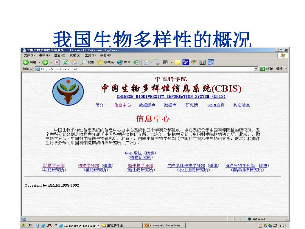Click the green Back arrow icon
The width and height of the screenshot is (305, 229).
pos(26,62)
